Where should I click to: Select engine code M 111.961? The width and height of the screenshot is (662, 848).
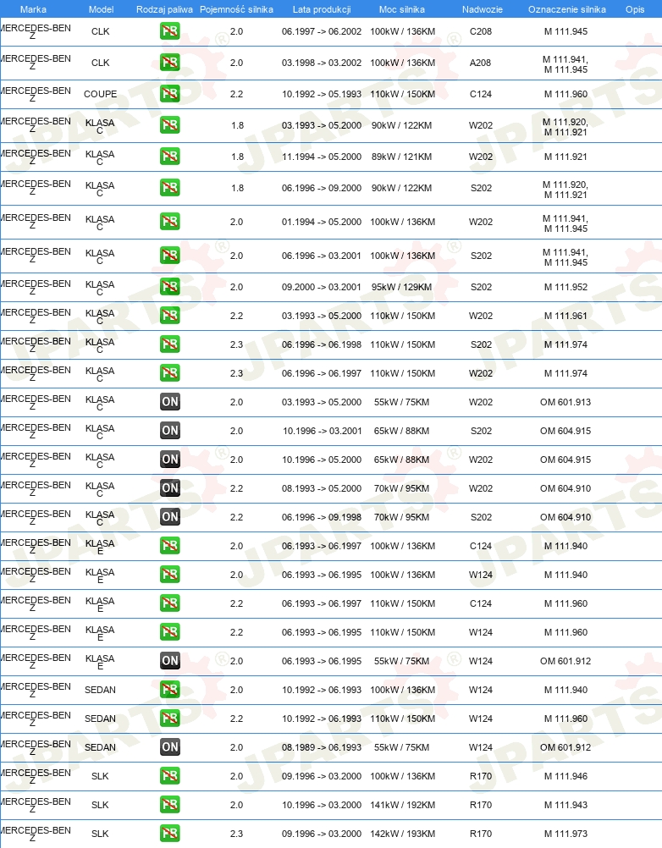click(x=565, y=316)
